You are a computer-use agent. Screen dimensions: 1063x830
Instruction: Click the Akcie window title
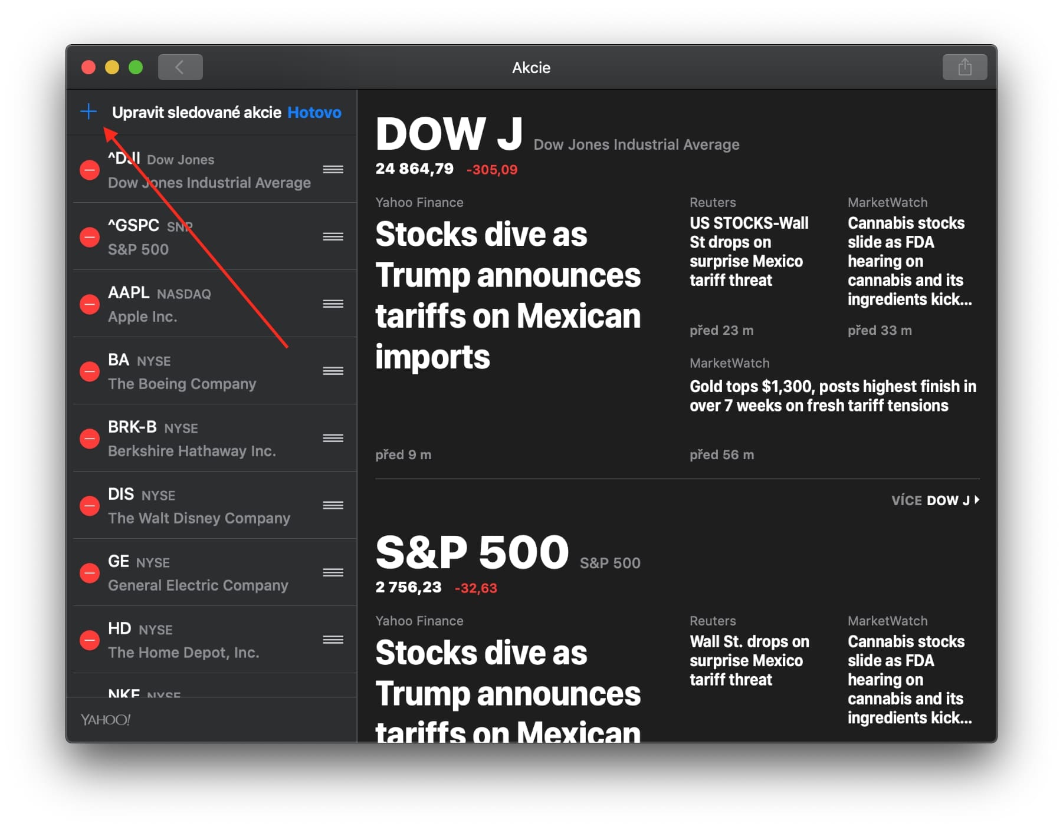531,68
